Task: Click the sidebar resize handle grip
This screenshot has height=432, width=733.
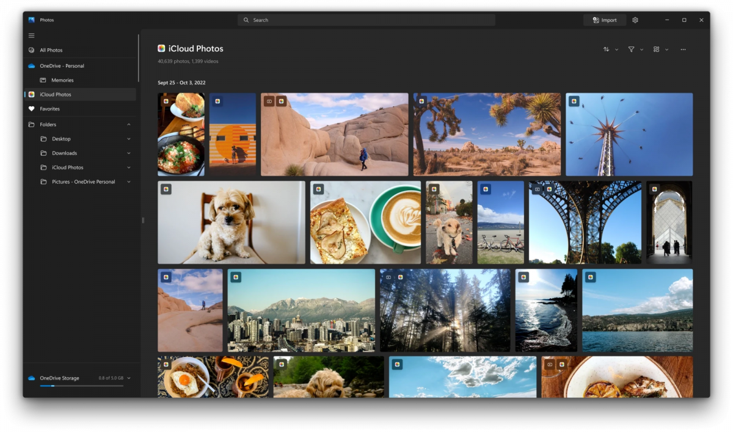Action: click(143, 220)
